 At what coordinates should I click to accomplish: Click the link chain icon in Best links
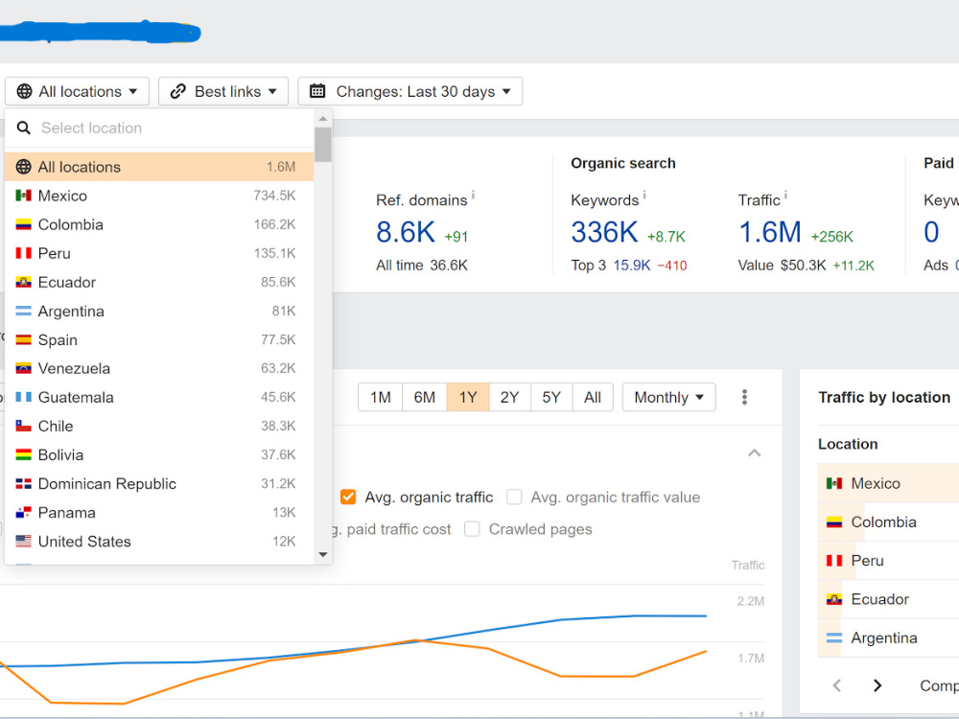tap(178, 91)
